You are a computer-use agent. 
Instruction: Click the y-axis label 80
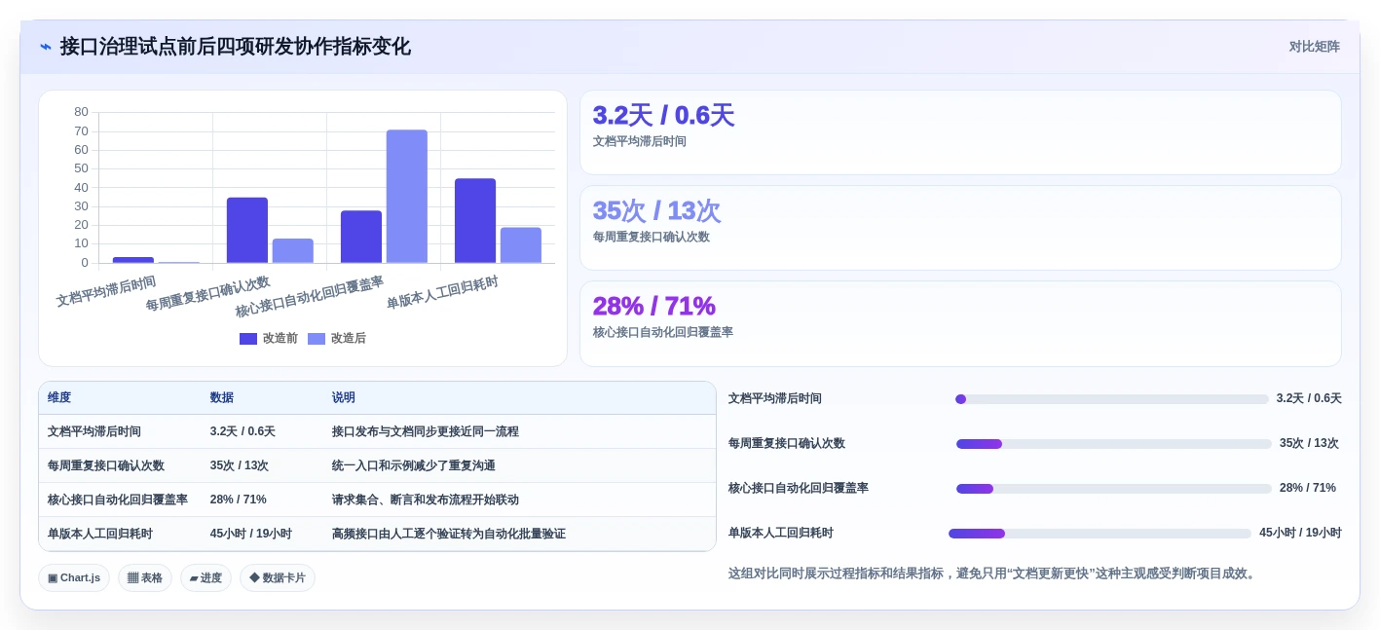(x=81, y=112)
